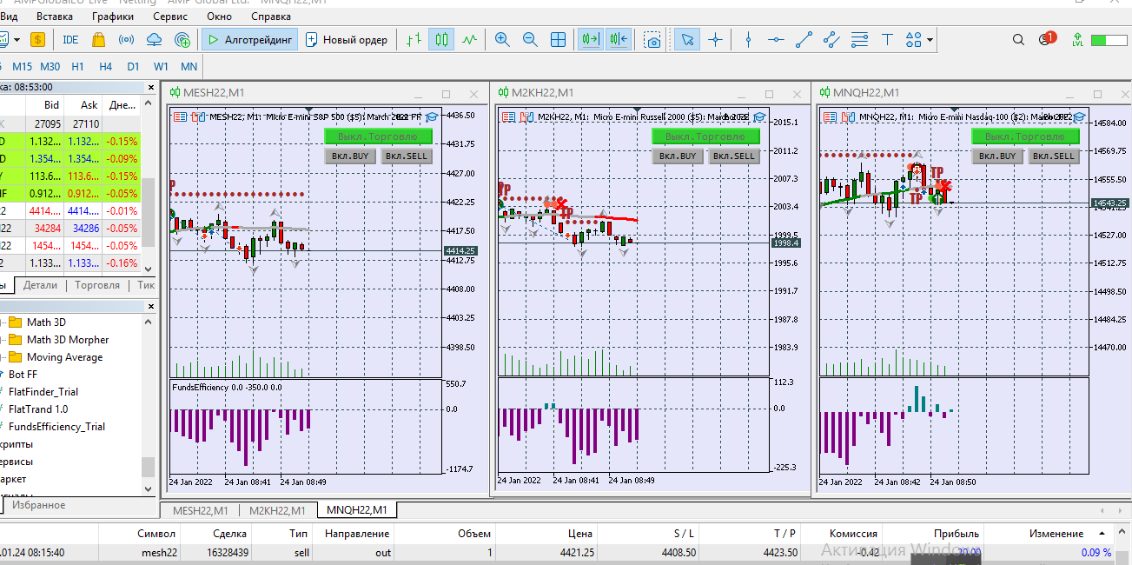
Task: Select the Fibonacci retracement tool
Action: coord(860,39)
